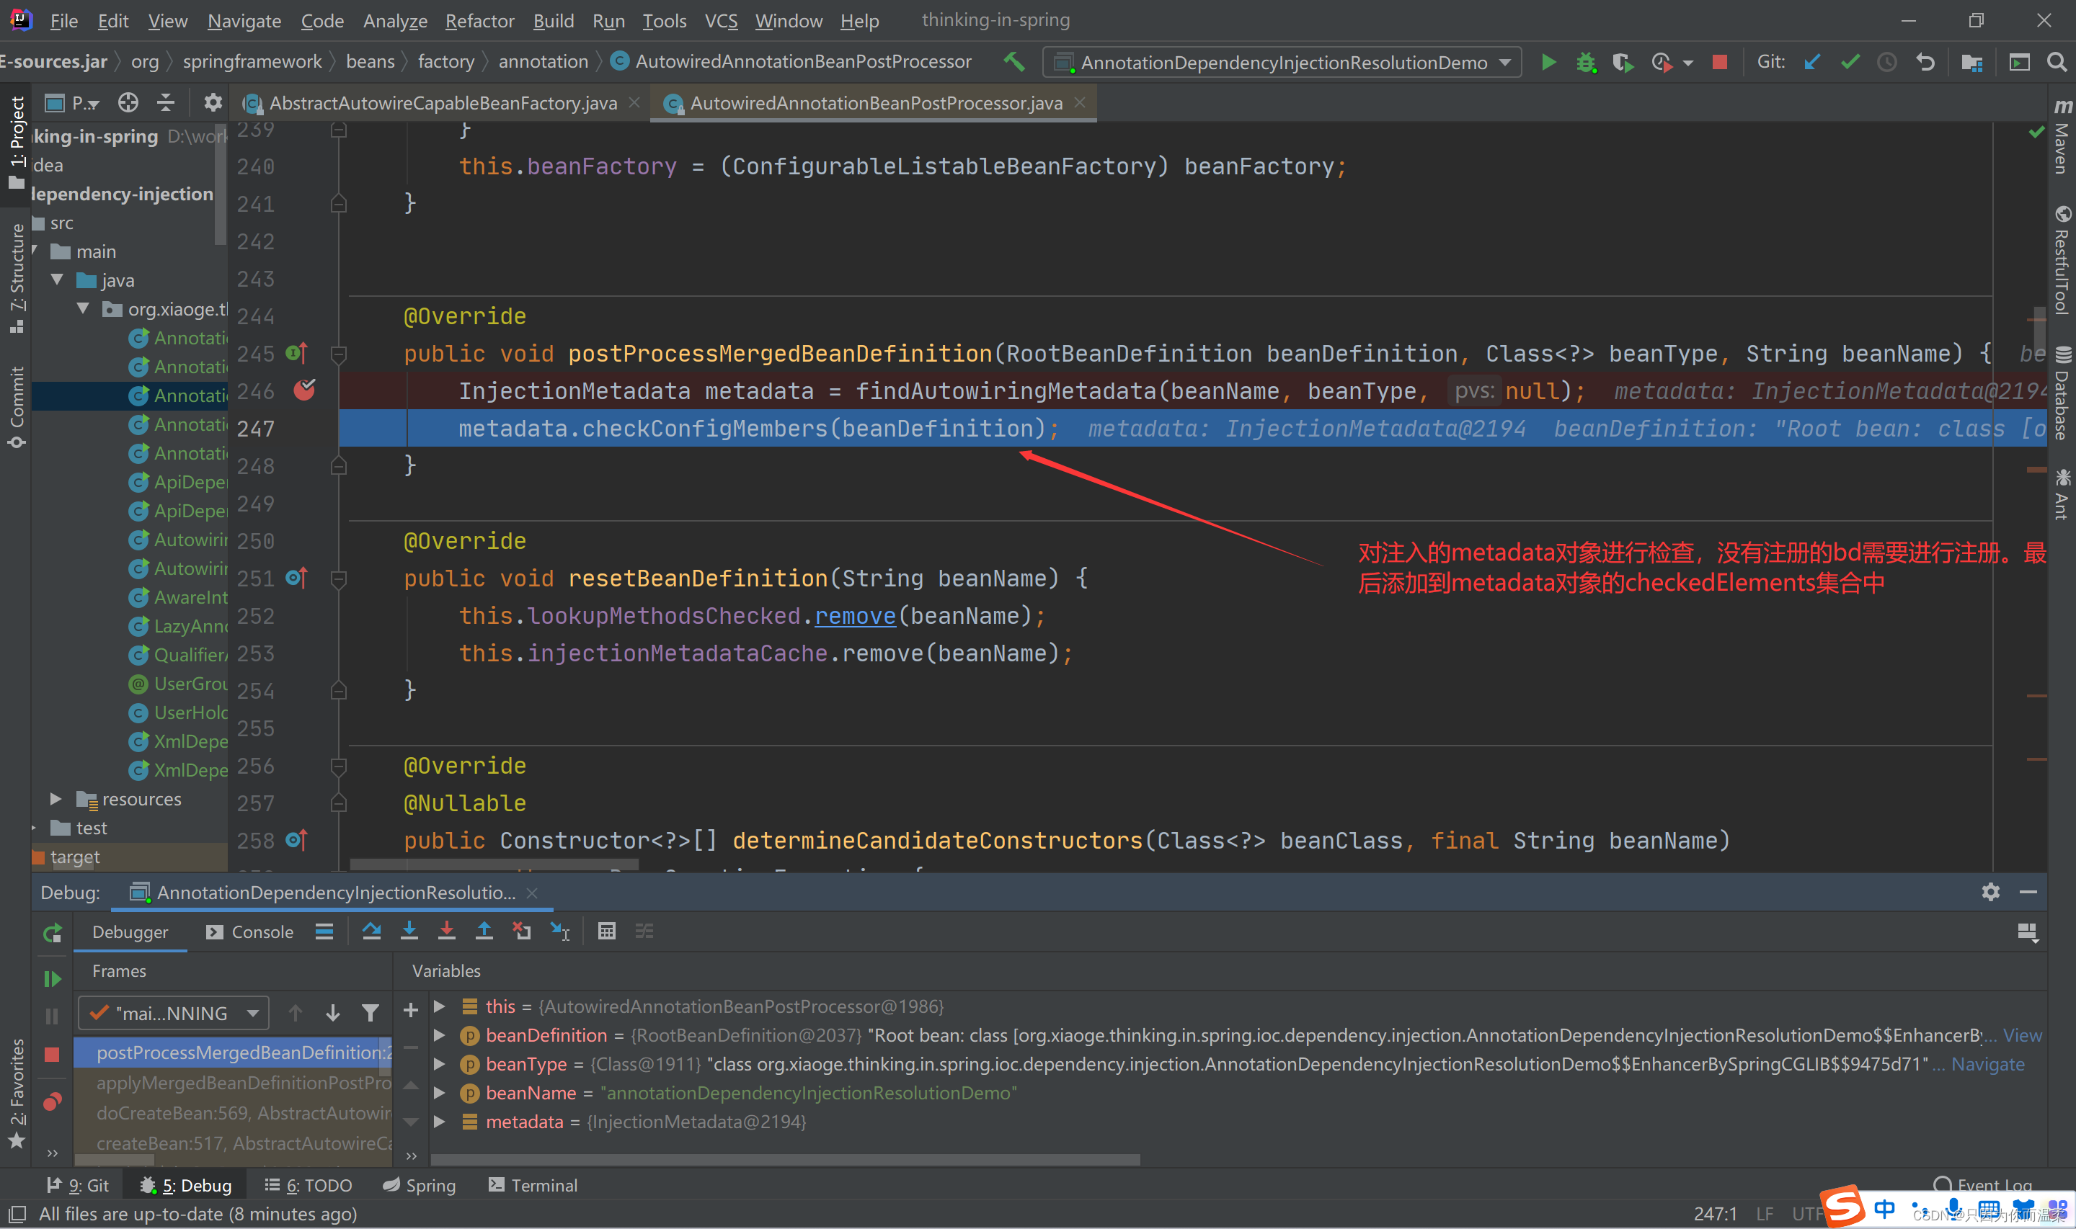Viewport: 2076px width, 1229px height.
Task: Click the Navigate link beside beanType
Action: [1987, 1064]
